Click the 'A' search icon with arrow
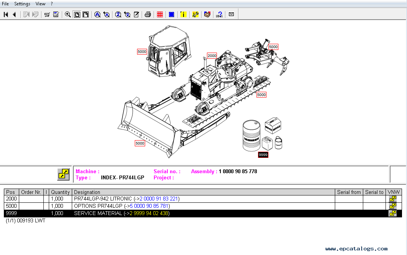This screenshot has height=255, width=407. pos(106,15)
